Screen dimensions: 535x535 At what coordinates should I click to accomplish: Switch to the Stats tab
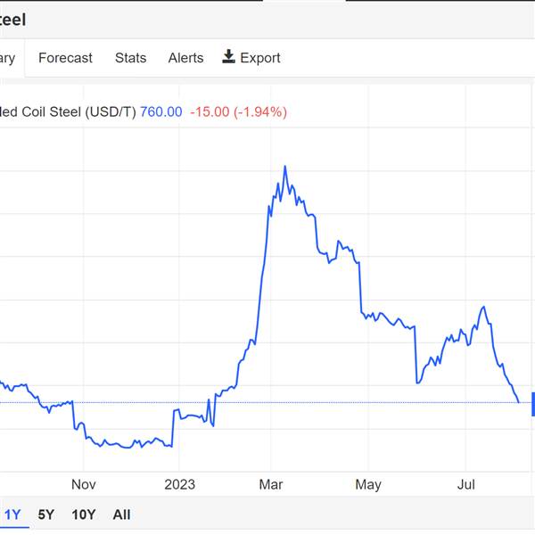click(131, 58)
